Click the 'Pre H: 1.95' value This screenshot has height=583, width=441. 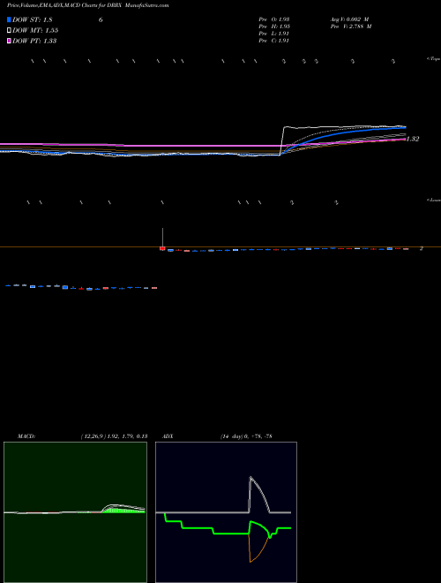click(274, 26)
